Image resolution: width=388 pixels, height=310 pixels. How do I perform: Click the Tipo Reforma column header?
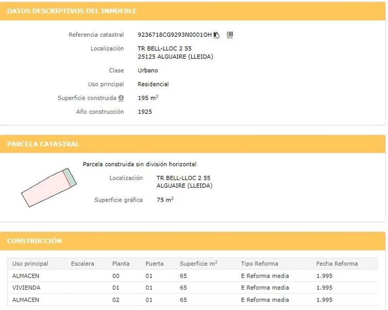[259, 263]
